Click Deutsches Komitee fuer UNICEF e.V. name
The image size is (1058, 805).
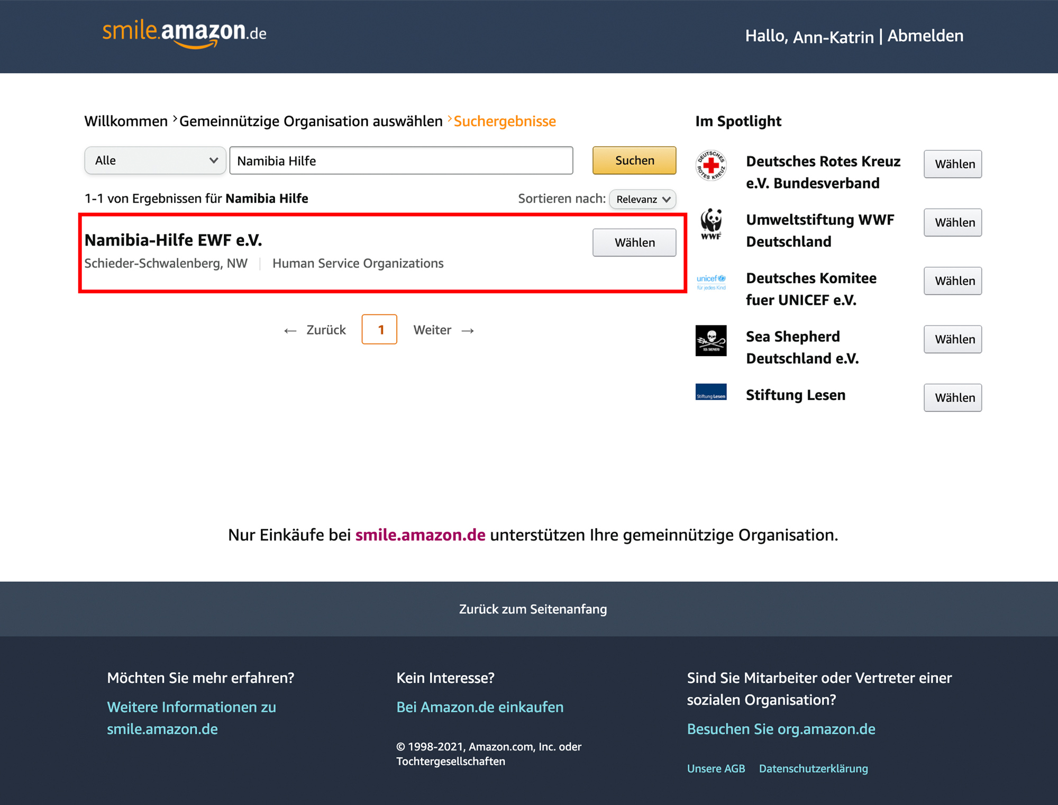click(x=811, y=289)
